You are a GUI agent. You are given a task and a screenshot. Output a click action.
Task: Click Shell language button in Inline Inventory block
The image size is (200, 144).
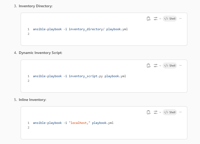click(170, 112)
